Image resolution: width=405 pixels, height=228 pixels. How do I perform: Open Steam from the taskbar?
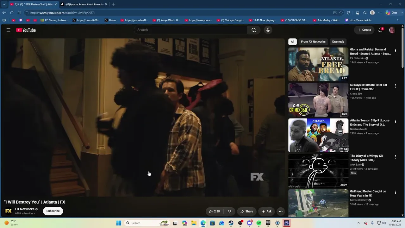[231, 223]
